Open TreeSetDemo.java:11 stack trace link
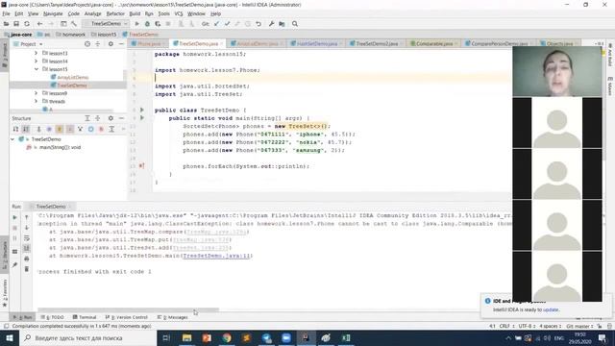The height and width of the screenshot is (346, 615). tap(216, 256)
